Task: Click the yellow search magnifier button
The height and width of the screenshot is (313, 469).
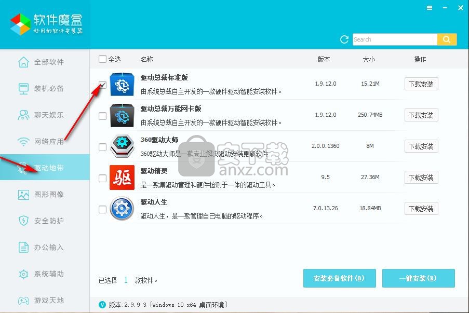Action: tap(447, 39)
